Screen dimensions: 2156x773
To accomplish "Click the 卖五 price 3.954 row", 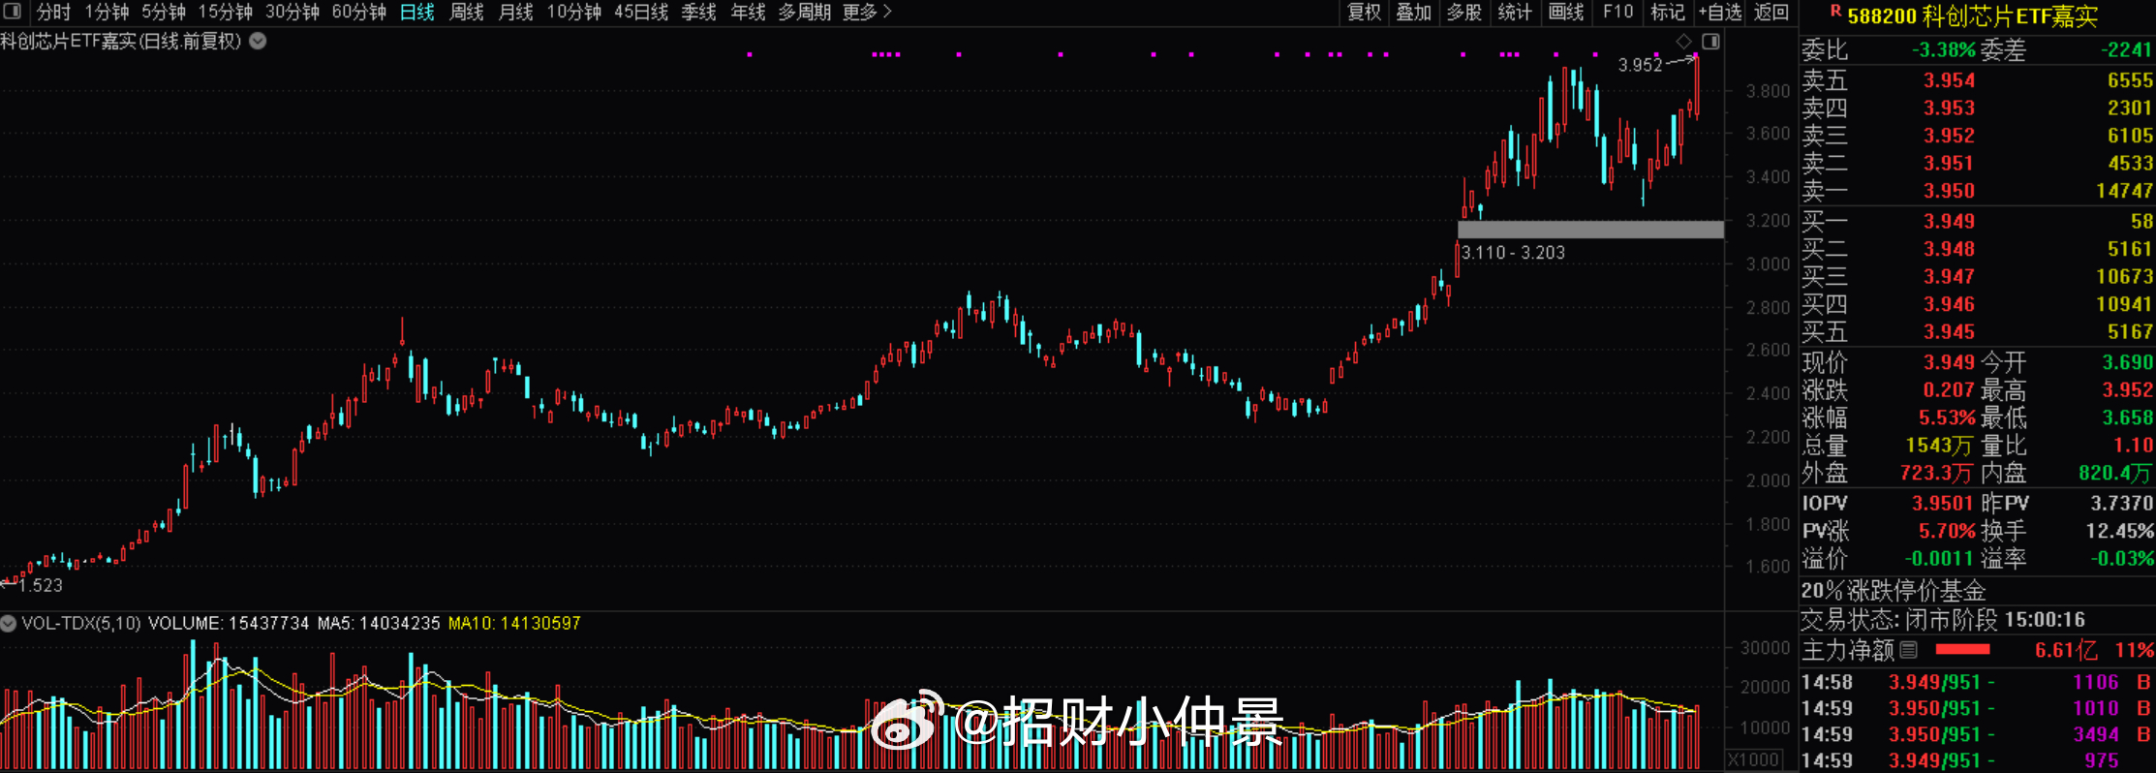I will coord(1977,80).
